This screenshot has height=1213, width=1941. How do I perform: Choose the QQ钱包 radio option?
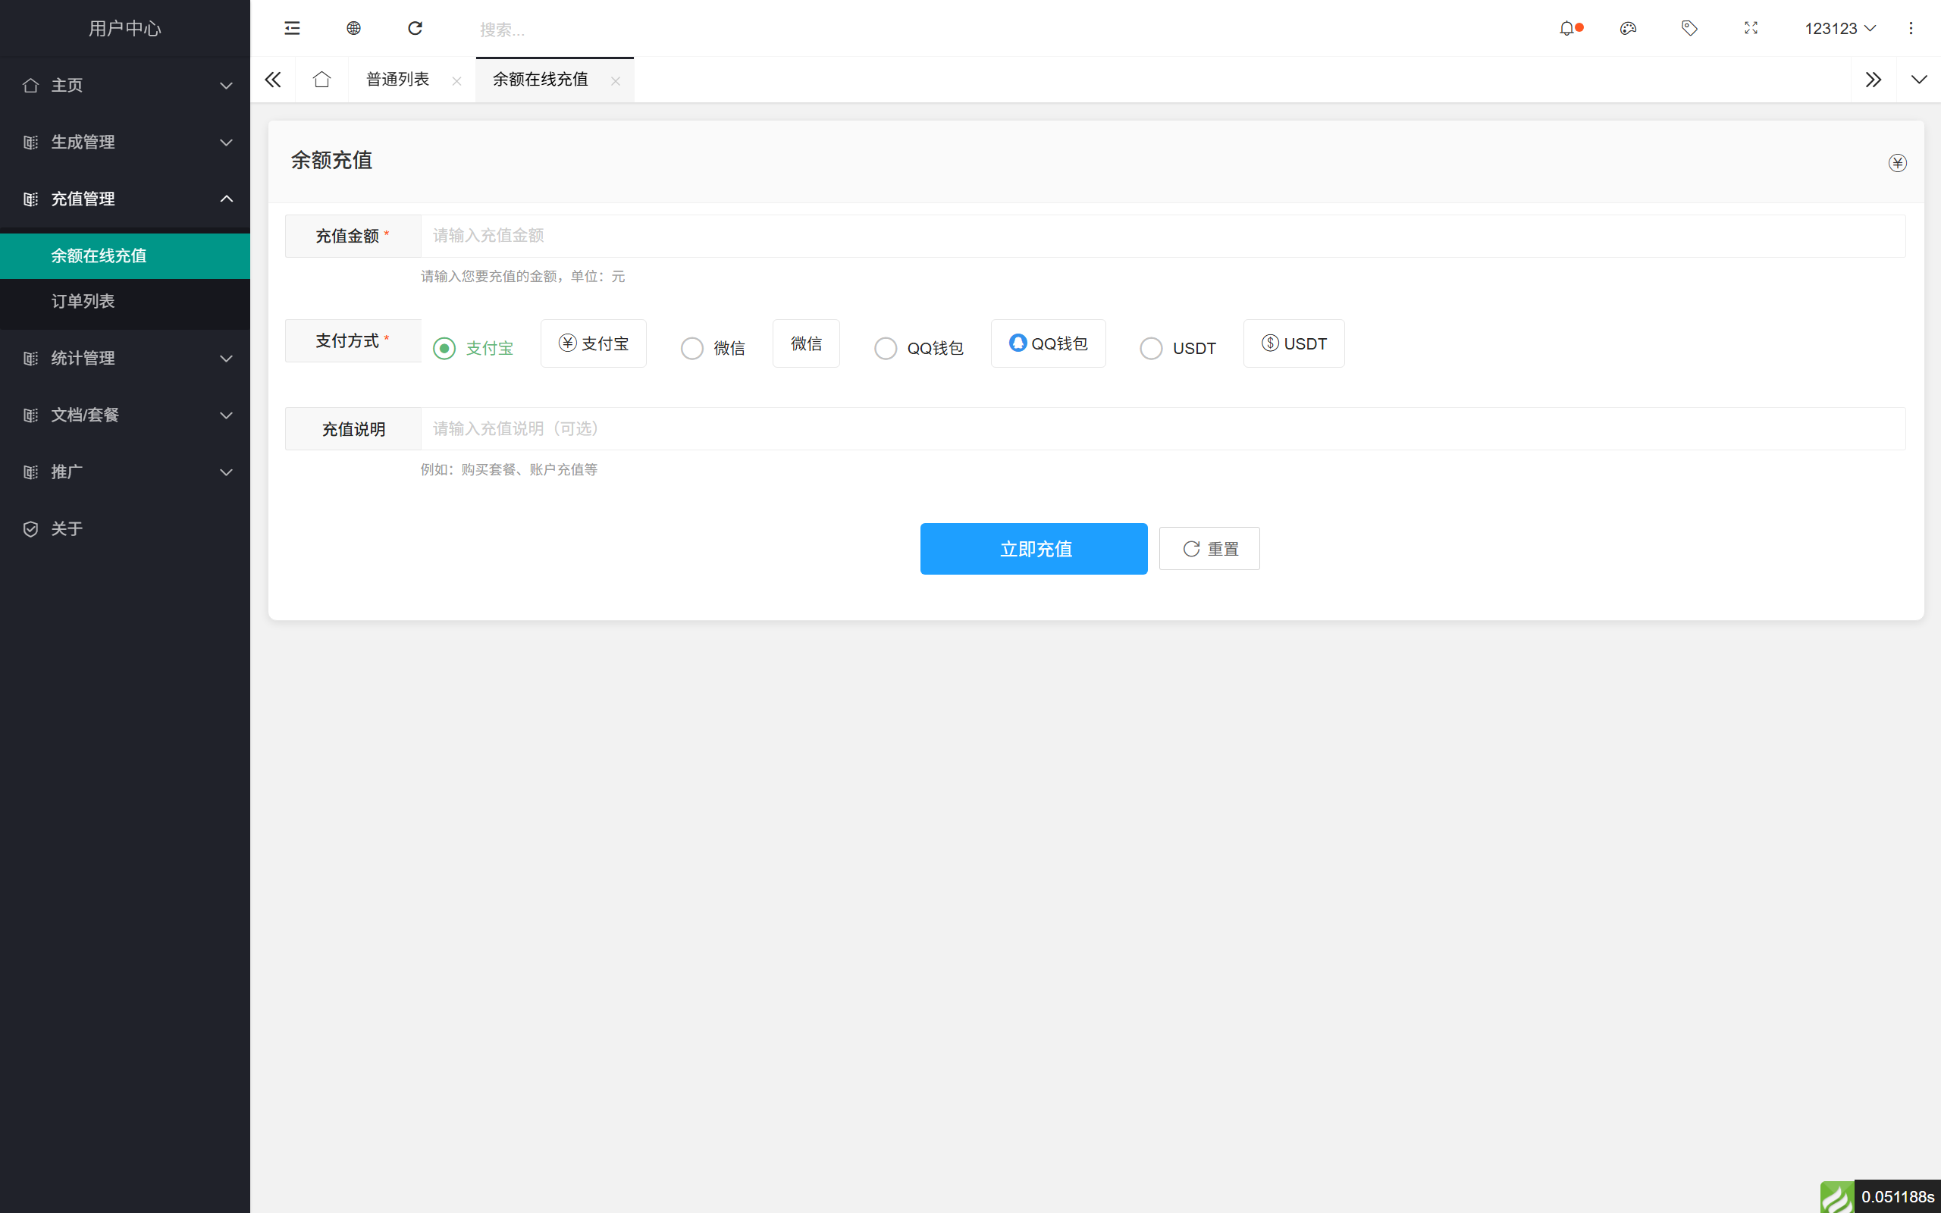coord(886,348)
